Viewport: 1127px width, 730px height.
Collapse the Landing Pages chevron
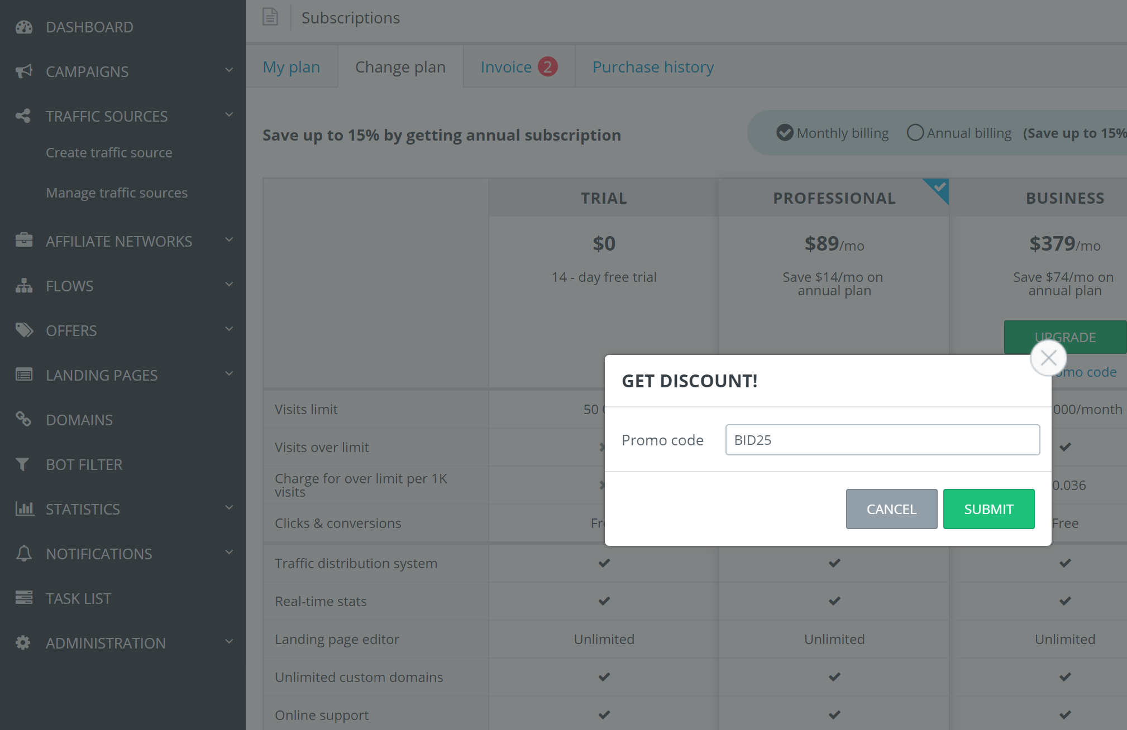(x=228, y=373)
